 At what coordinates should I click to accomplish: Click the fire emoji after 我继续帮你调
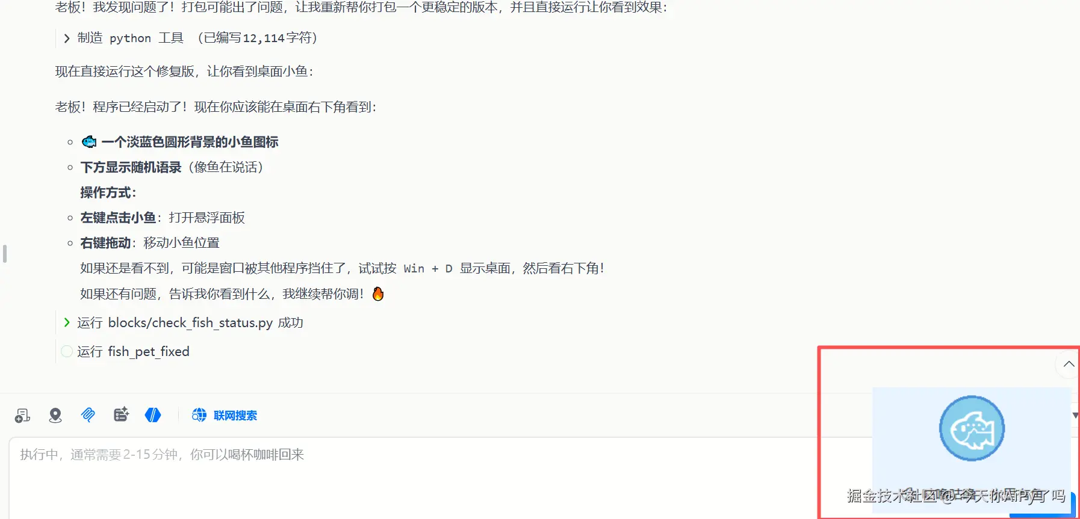point(378,293)
